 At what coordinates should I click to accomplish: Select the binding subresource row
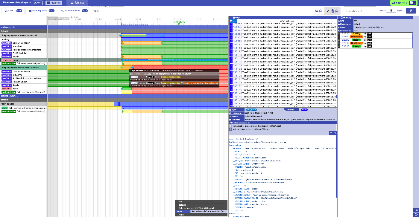pyautogui.click(x=24, y=39)
